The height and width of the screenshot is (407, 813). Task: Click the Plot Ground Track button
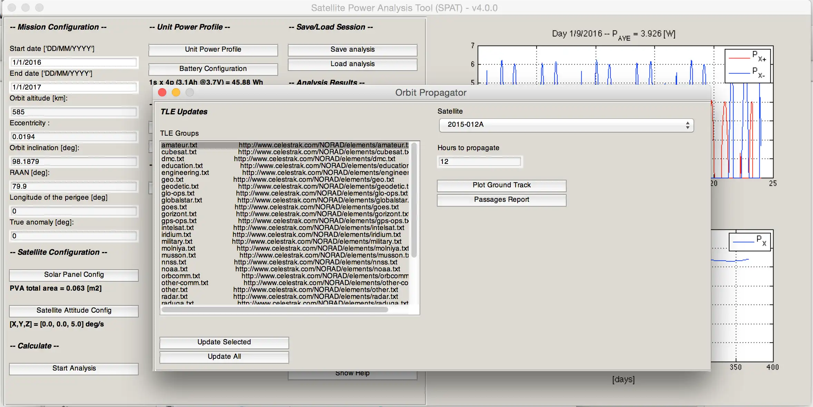(x=501, y=185)
